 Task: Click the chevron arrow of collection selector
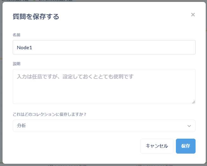pyautogui.click(x=189, y=126)
